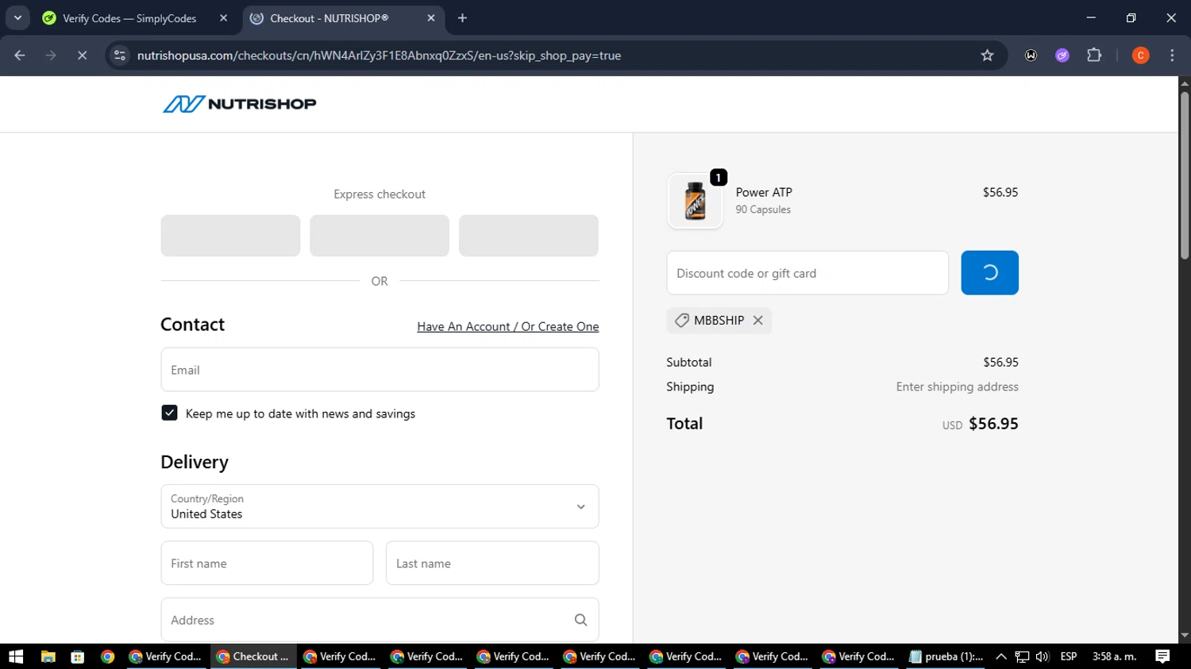Click the scrollbar down arrow
Image resolution: width=1191 pixels, height=669 pixels.
click(x=1184, y=636)
